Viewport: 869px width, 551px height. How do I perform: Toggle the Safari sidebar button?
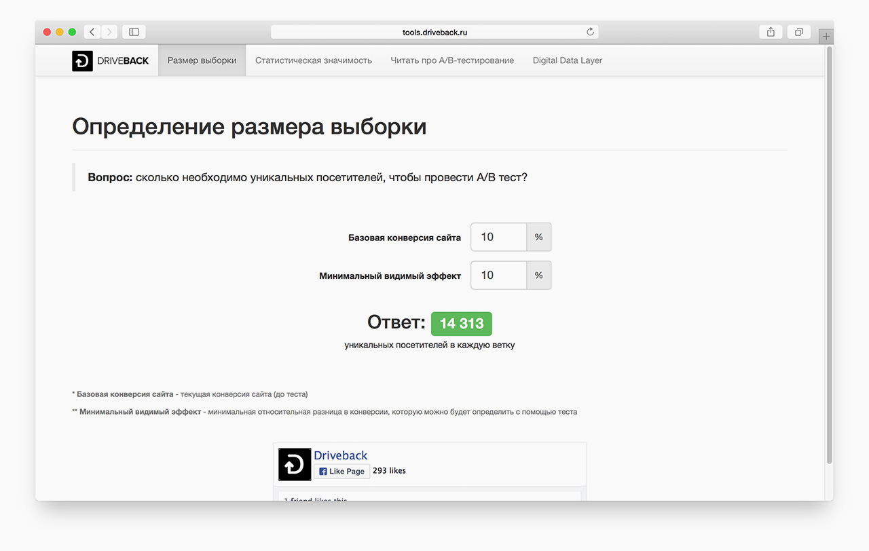(x=134, y=32)
